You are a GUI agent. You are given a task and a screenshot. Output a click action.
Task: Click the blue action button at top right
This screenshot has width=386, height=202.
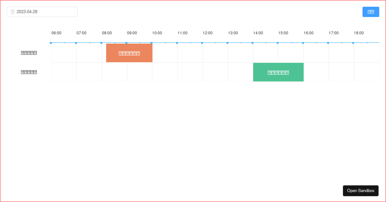point(371,12)
